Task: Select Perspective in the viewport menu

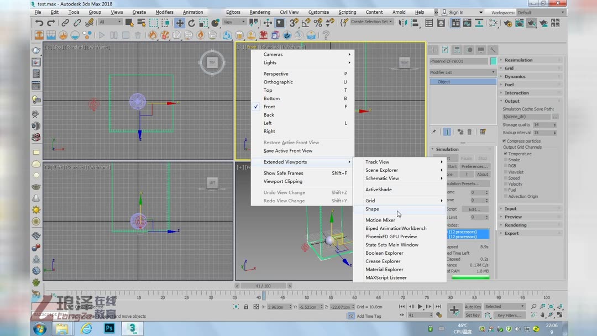Action: pyautogui.click(x=276, y=73)
